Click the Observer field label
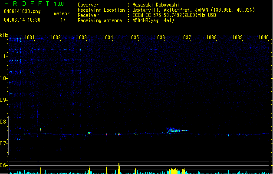The image size is (273, 174). coord(88,5)
